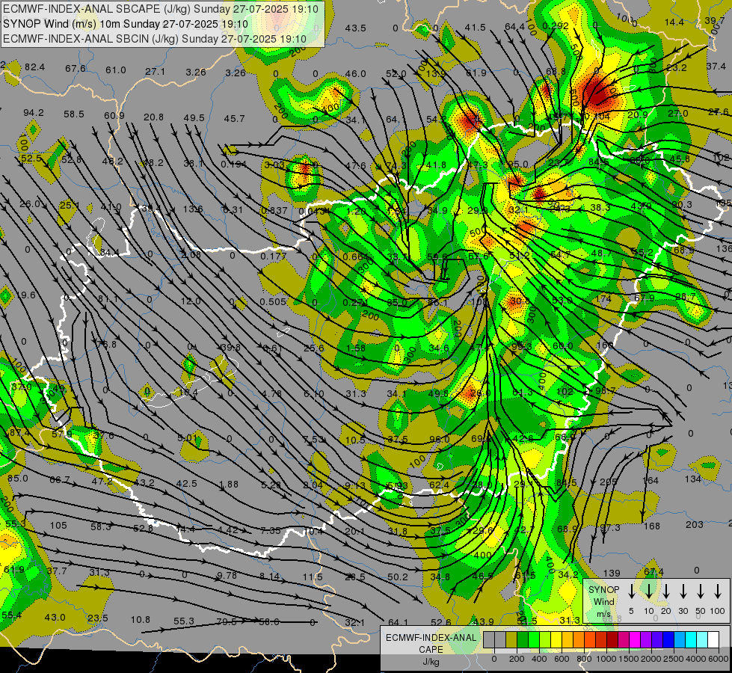Click the SBCAPE title line at top
732x673 pixels.
click(x=161, y=9)
